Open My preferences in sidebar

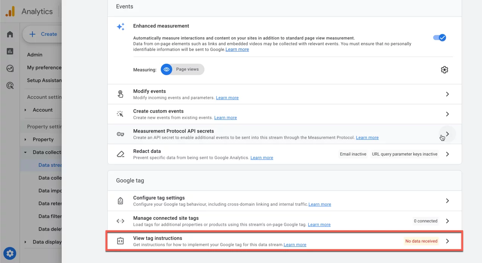[44, 68]
